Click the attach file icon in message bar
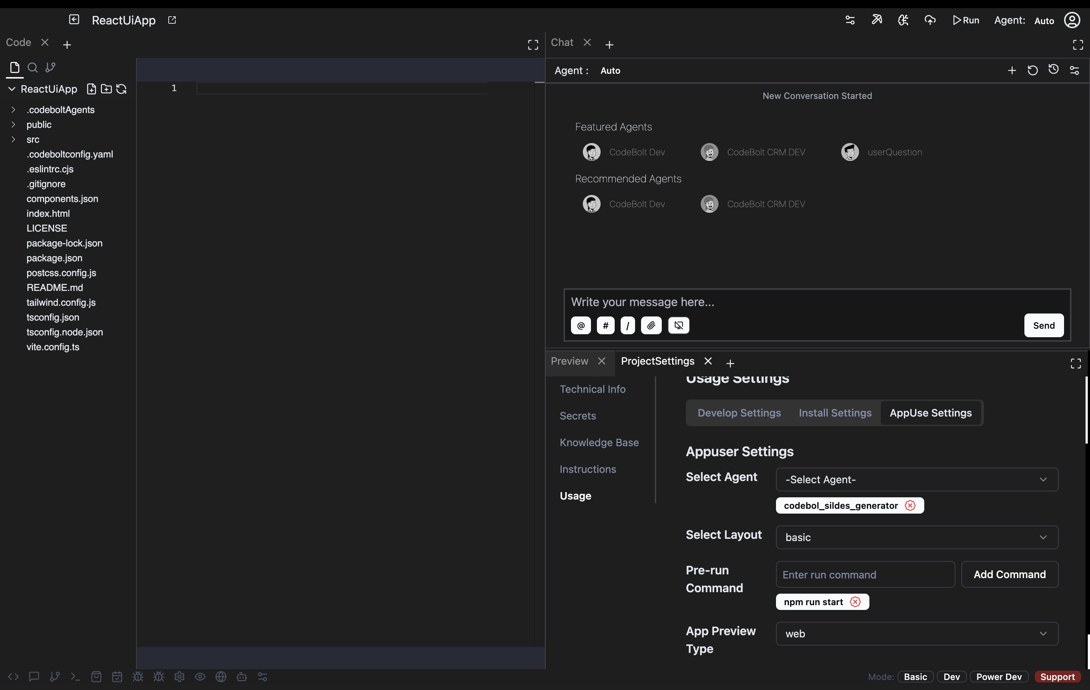The image size is (1090, 690). click(652, 326)
